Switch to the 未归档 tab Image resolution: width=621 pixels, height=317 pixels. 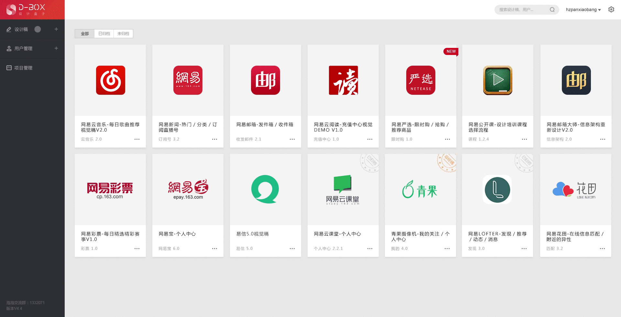click(123, 34)
